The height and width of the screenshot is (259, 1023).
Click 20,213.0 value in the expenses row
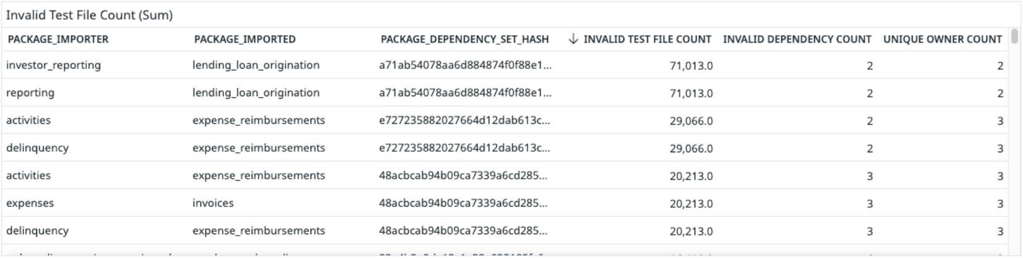coord(691,204)
